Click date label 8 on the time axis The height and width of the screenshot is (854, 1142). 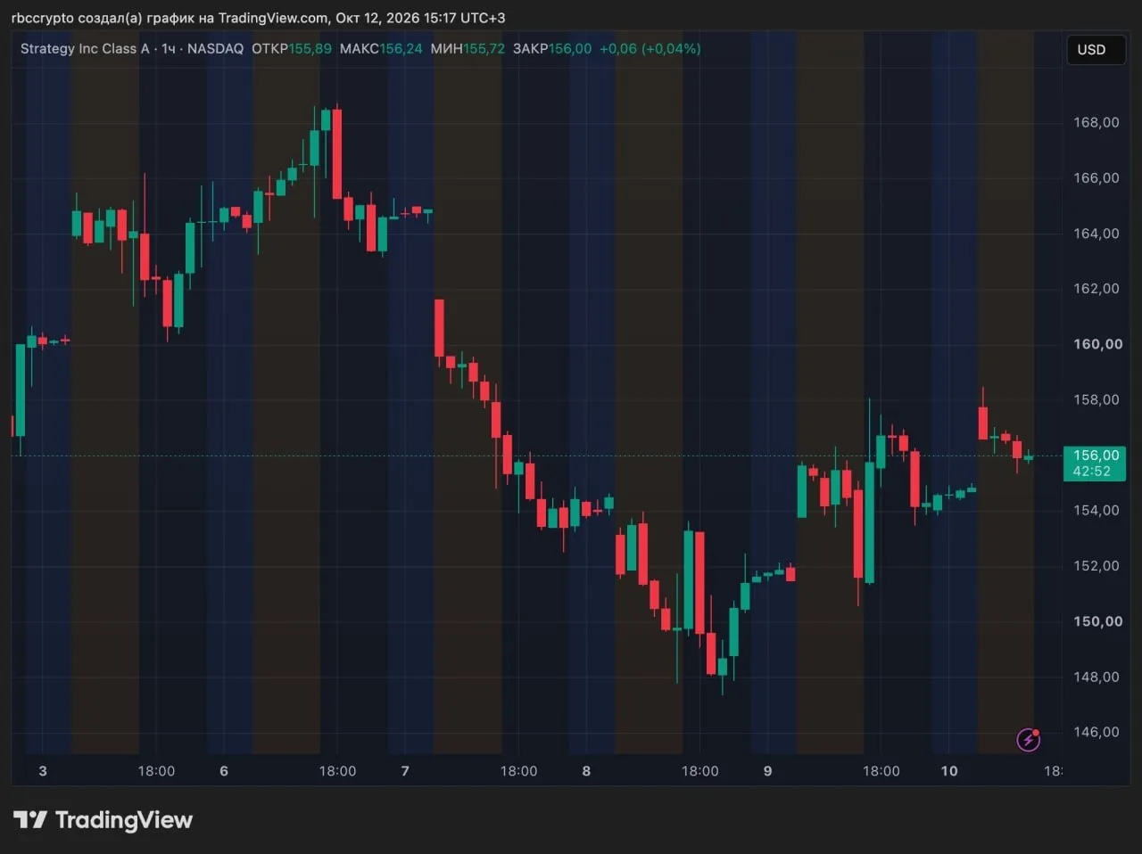click(586, 771)
